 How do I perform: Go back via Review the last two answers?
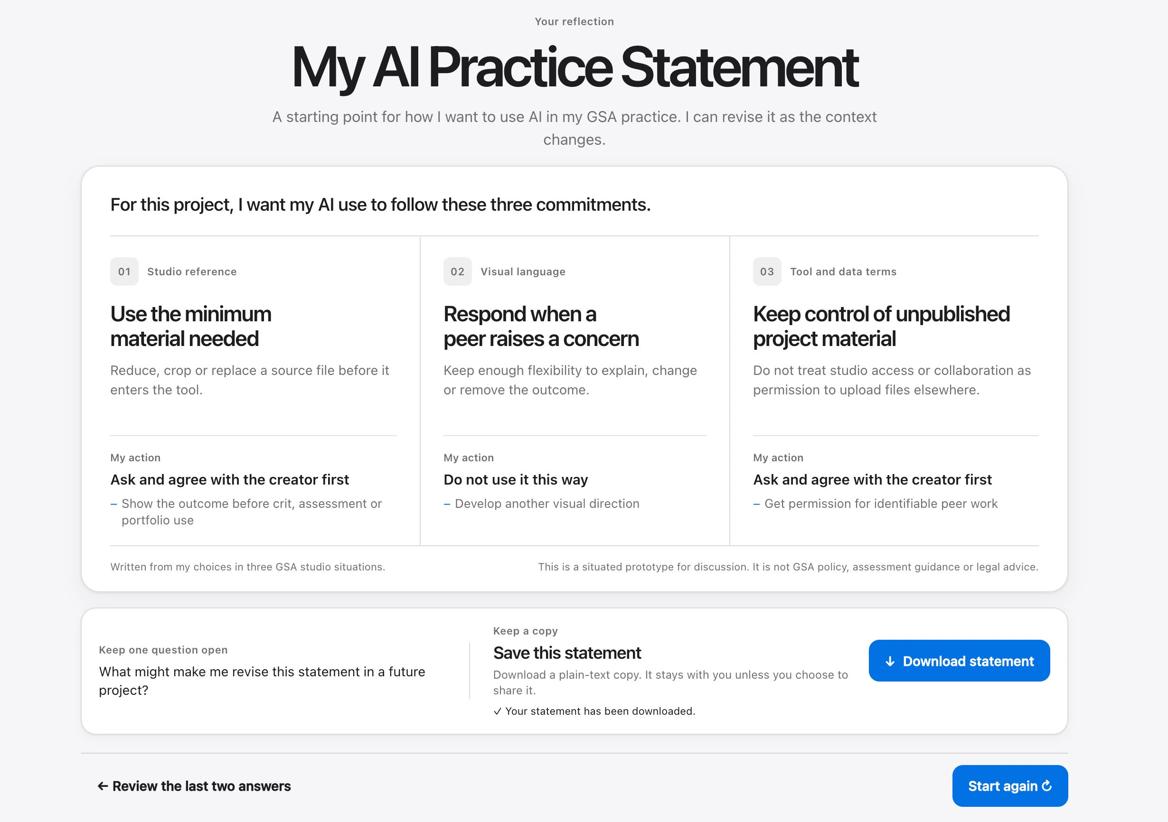click(x=194, y=786)
